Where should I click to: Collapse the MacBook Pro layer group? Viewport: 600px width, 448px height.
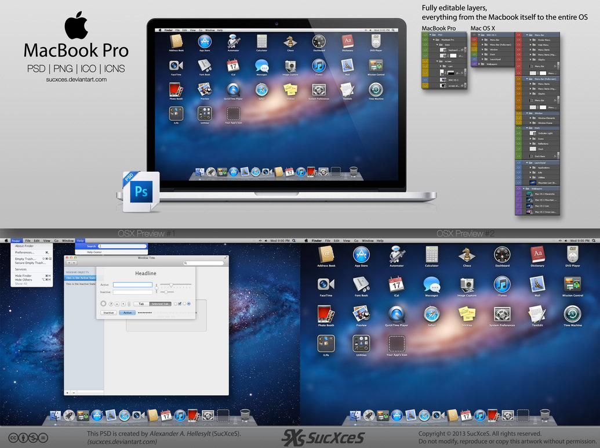click(x=434, y=40)
